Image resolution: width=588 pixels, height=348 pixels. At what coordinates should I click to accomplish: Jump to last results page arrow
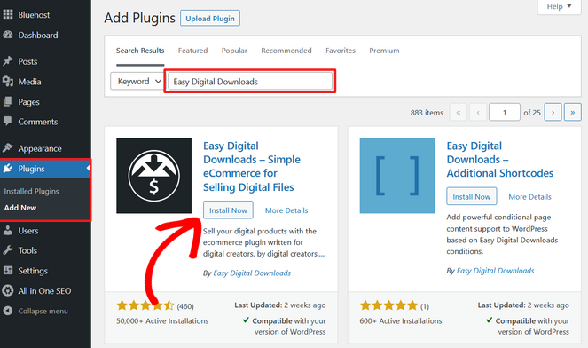[573, 112]
